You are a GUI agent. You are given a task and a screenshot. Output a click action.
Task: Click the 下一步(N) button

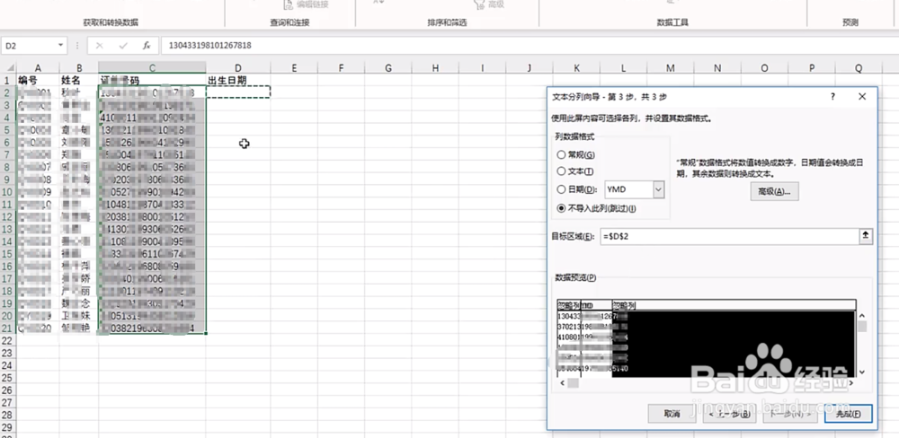pos(791,414)
